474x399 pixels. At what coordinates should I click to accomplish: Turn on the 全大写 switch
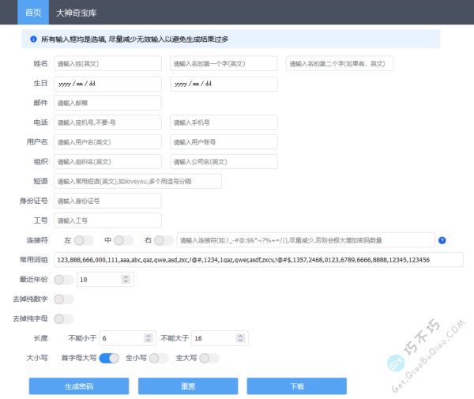tap(209, 358)
